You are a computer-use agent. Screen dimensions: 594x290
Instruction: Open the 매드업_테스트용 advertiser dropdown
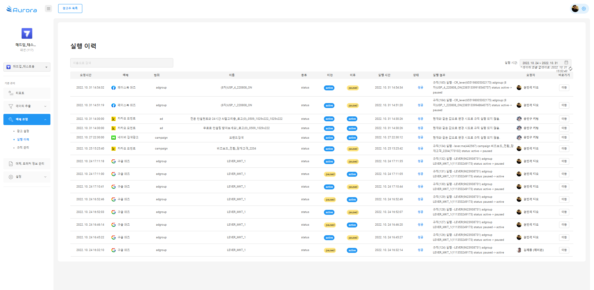(27, 67)
